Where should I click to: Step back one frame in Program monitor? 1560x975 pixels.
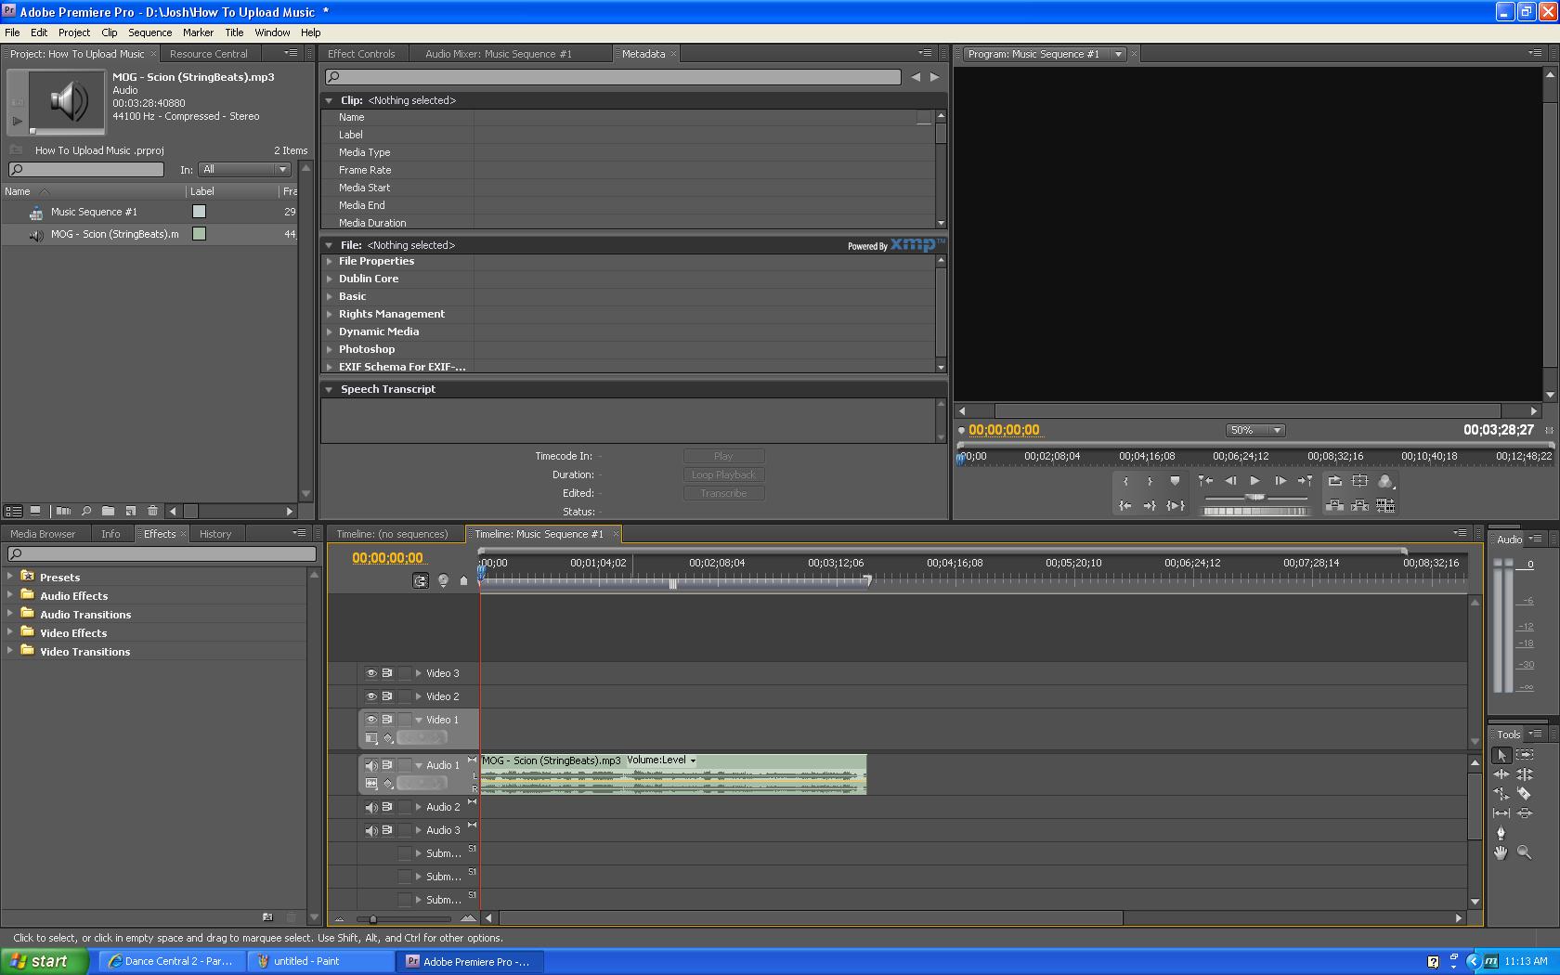point(1230,481)
